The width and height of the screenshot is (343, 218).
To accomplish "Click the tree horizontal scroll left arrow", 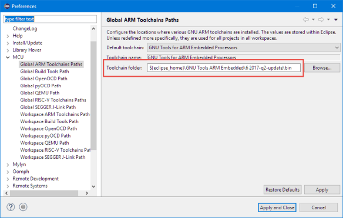I will (x=6, y=193).
